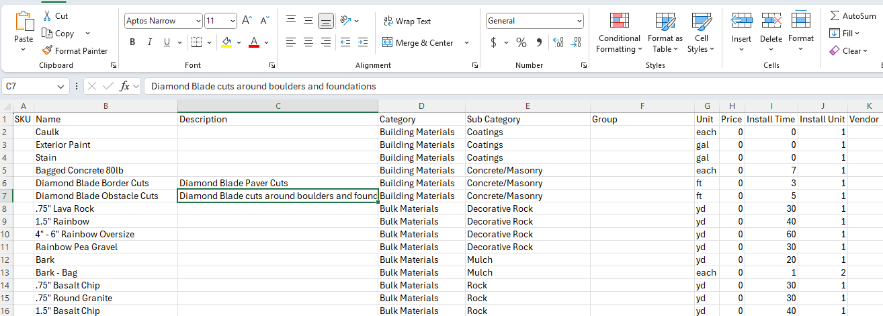
Task: Click the Insert Function fx icon
Action: tap(124, 86)
